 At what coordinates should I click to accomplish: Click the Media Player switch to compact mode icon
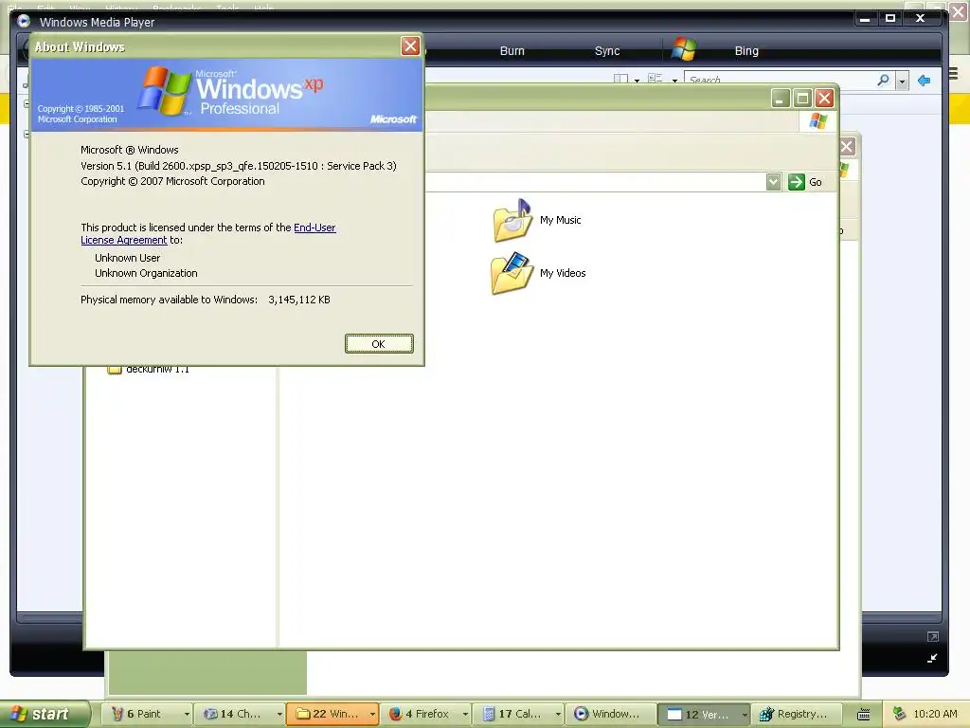[932, 659]
